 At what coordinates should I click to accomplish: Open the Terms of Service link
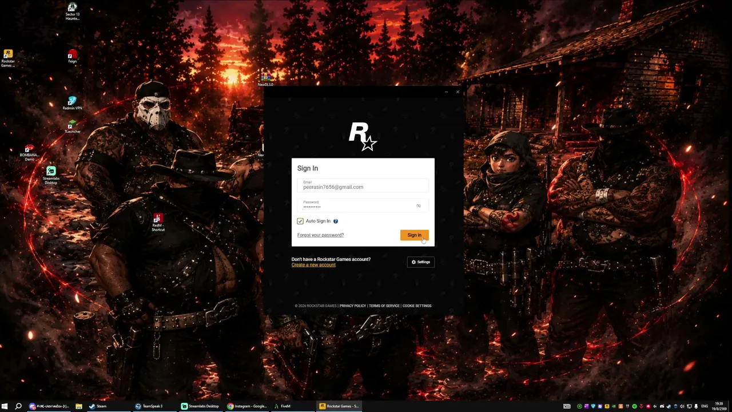384,306
